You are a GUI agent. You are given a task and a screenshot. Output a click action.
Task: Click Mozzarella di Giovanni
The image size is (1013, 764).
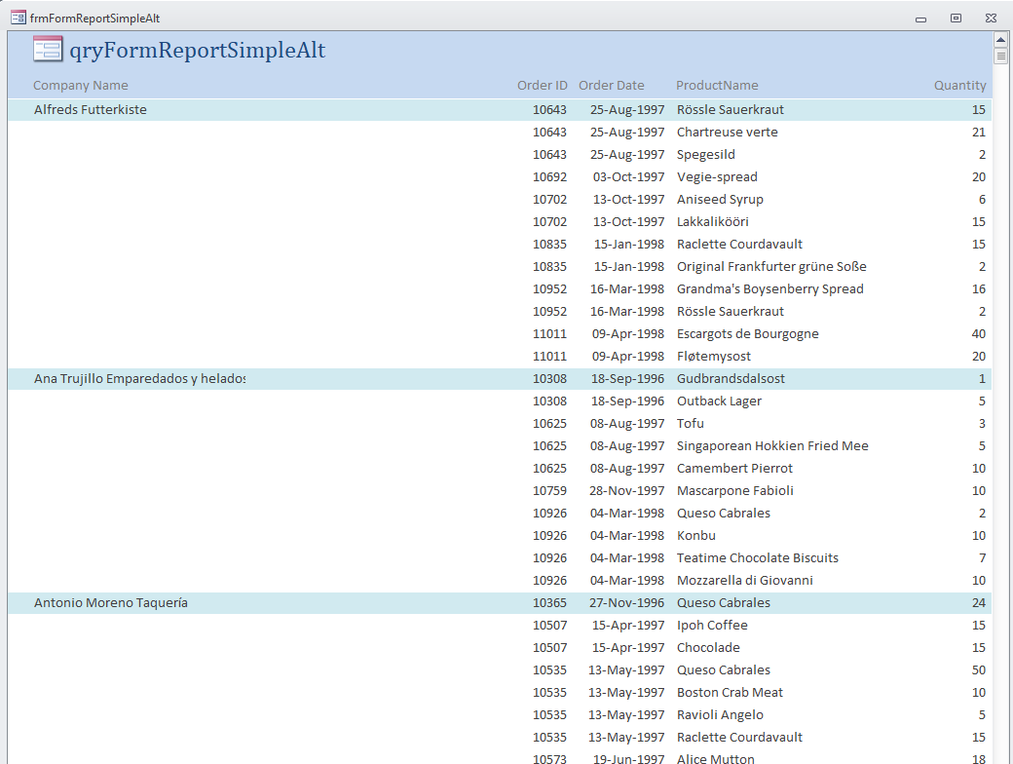(x=745, y=581)
